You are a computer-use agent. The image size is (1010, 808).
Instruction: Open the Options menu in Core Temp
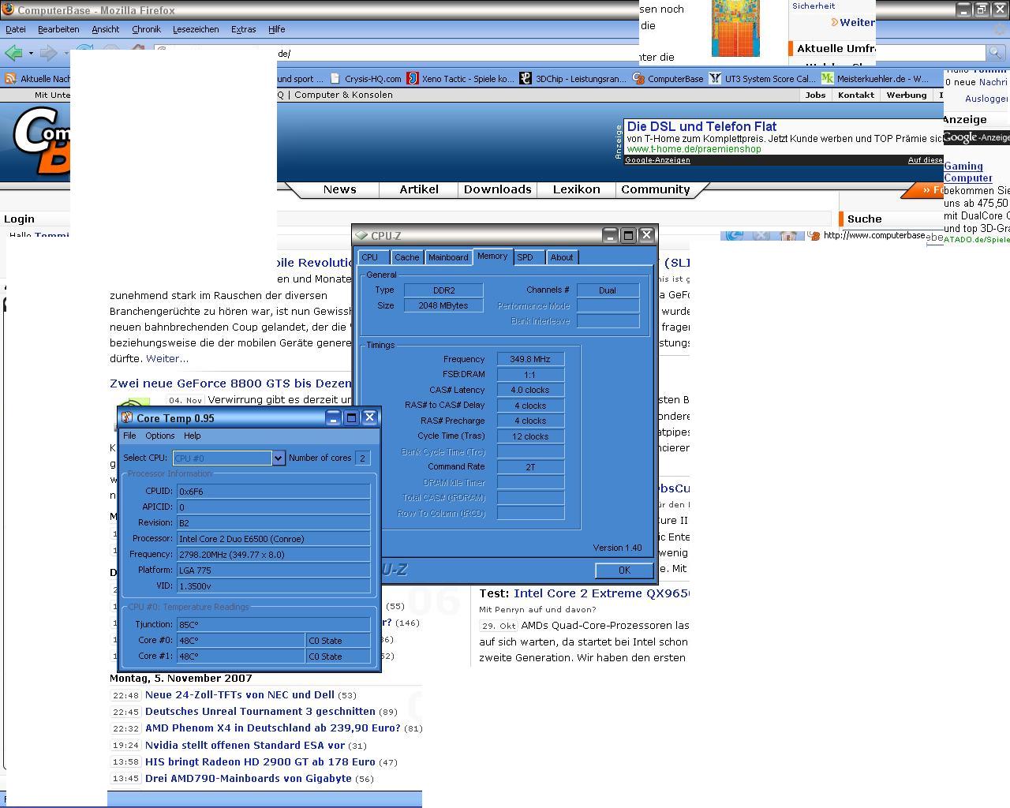[x=159, y=436]
